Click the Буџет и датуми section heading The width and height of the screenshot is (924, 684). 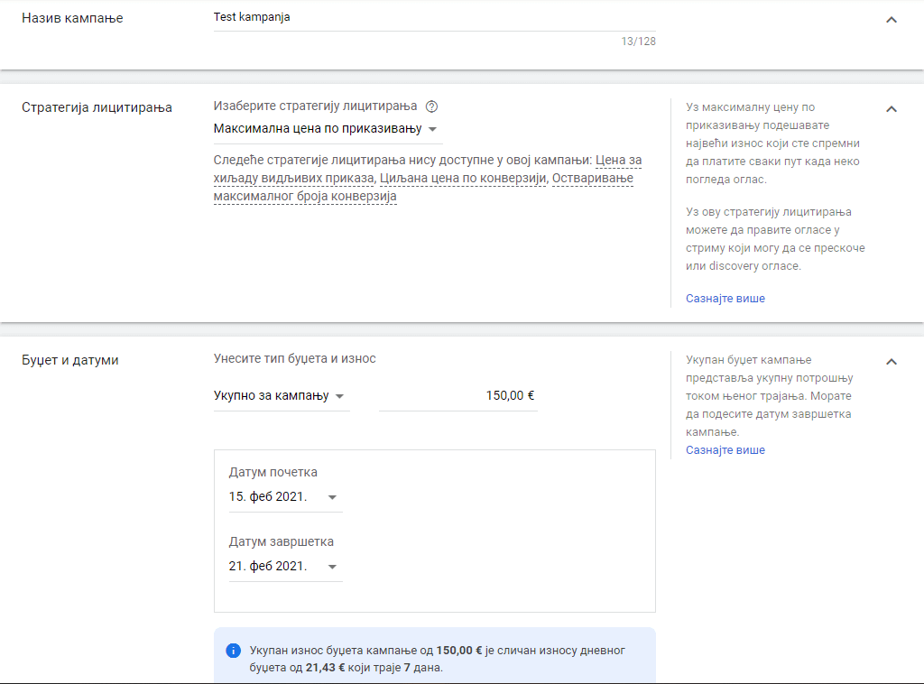click(70, 360)
